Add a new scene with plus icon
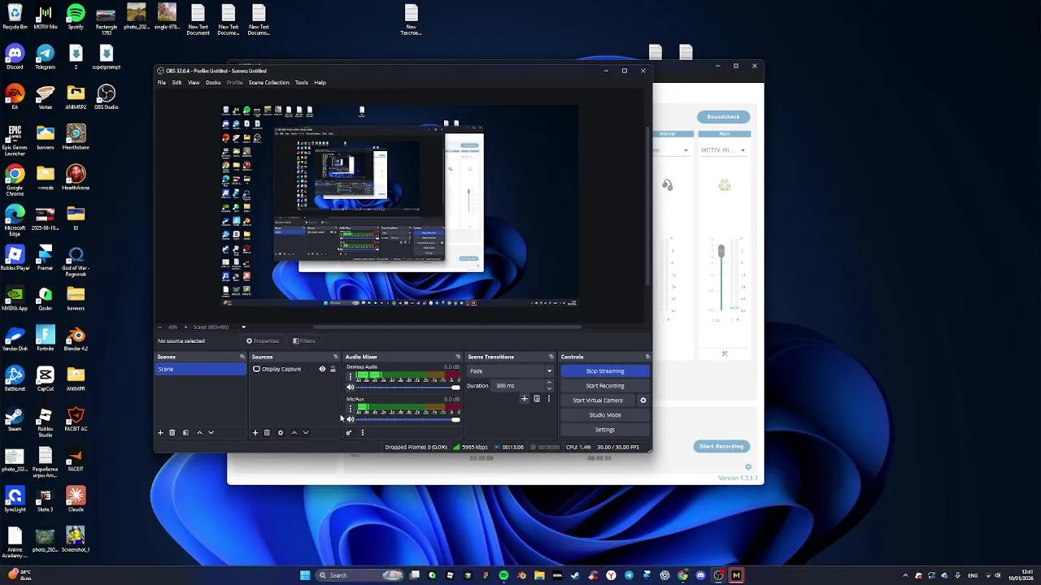Viewport: 1041px width, 585px height. coord(160,432)
